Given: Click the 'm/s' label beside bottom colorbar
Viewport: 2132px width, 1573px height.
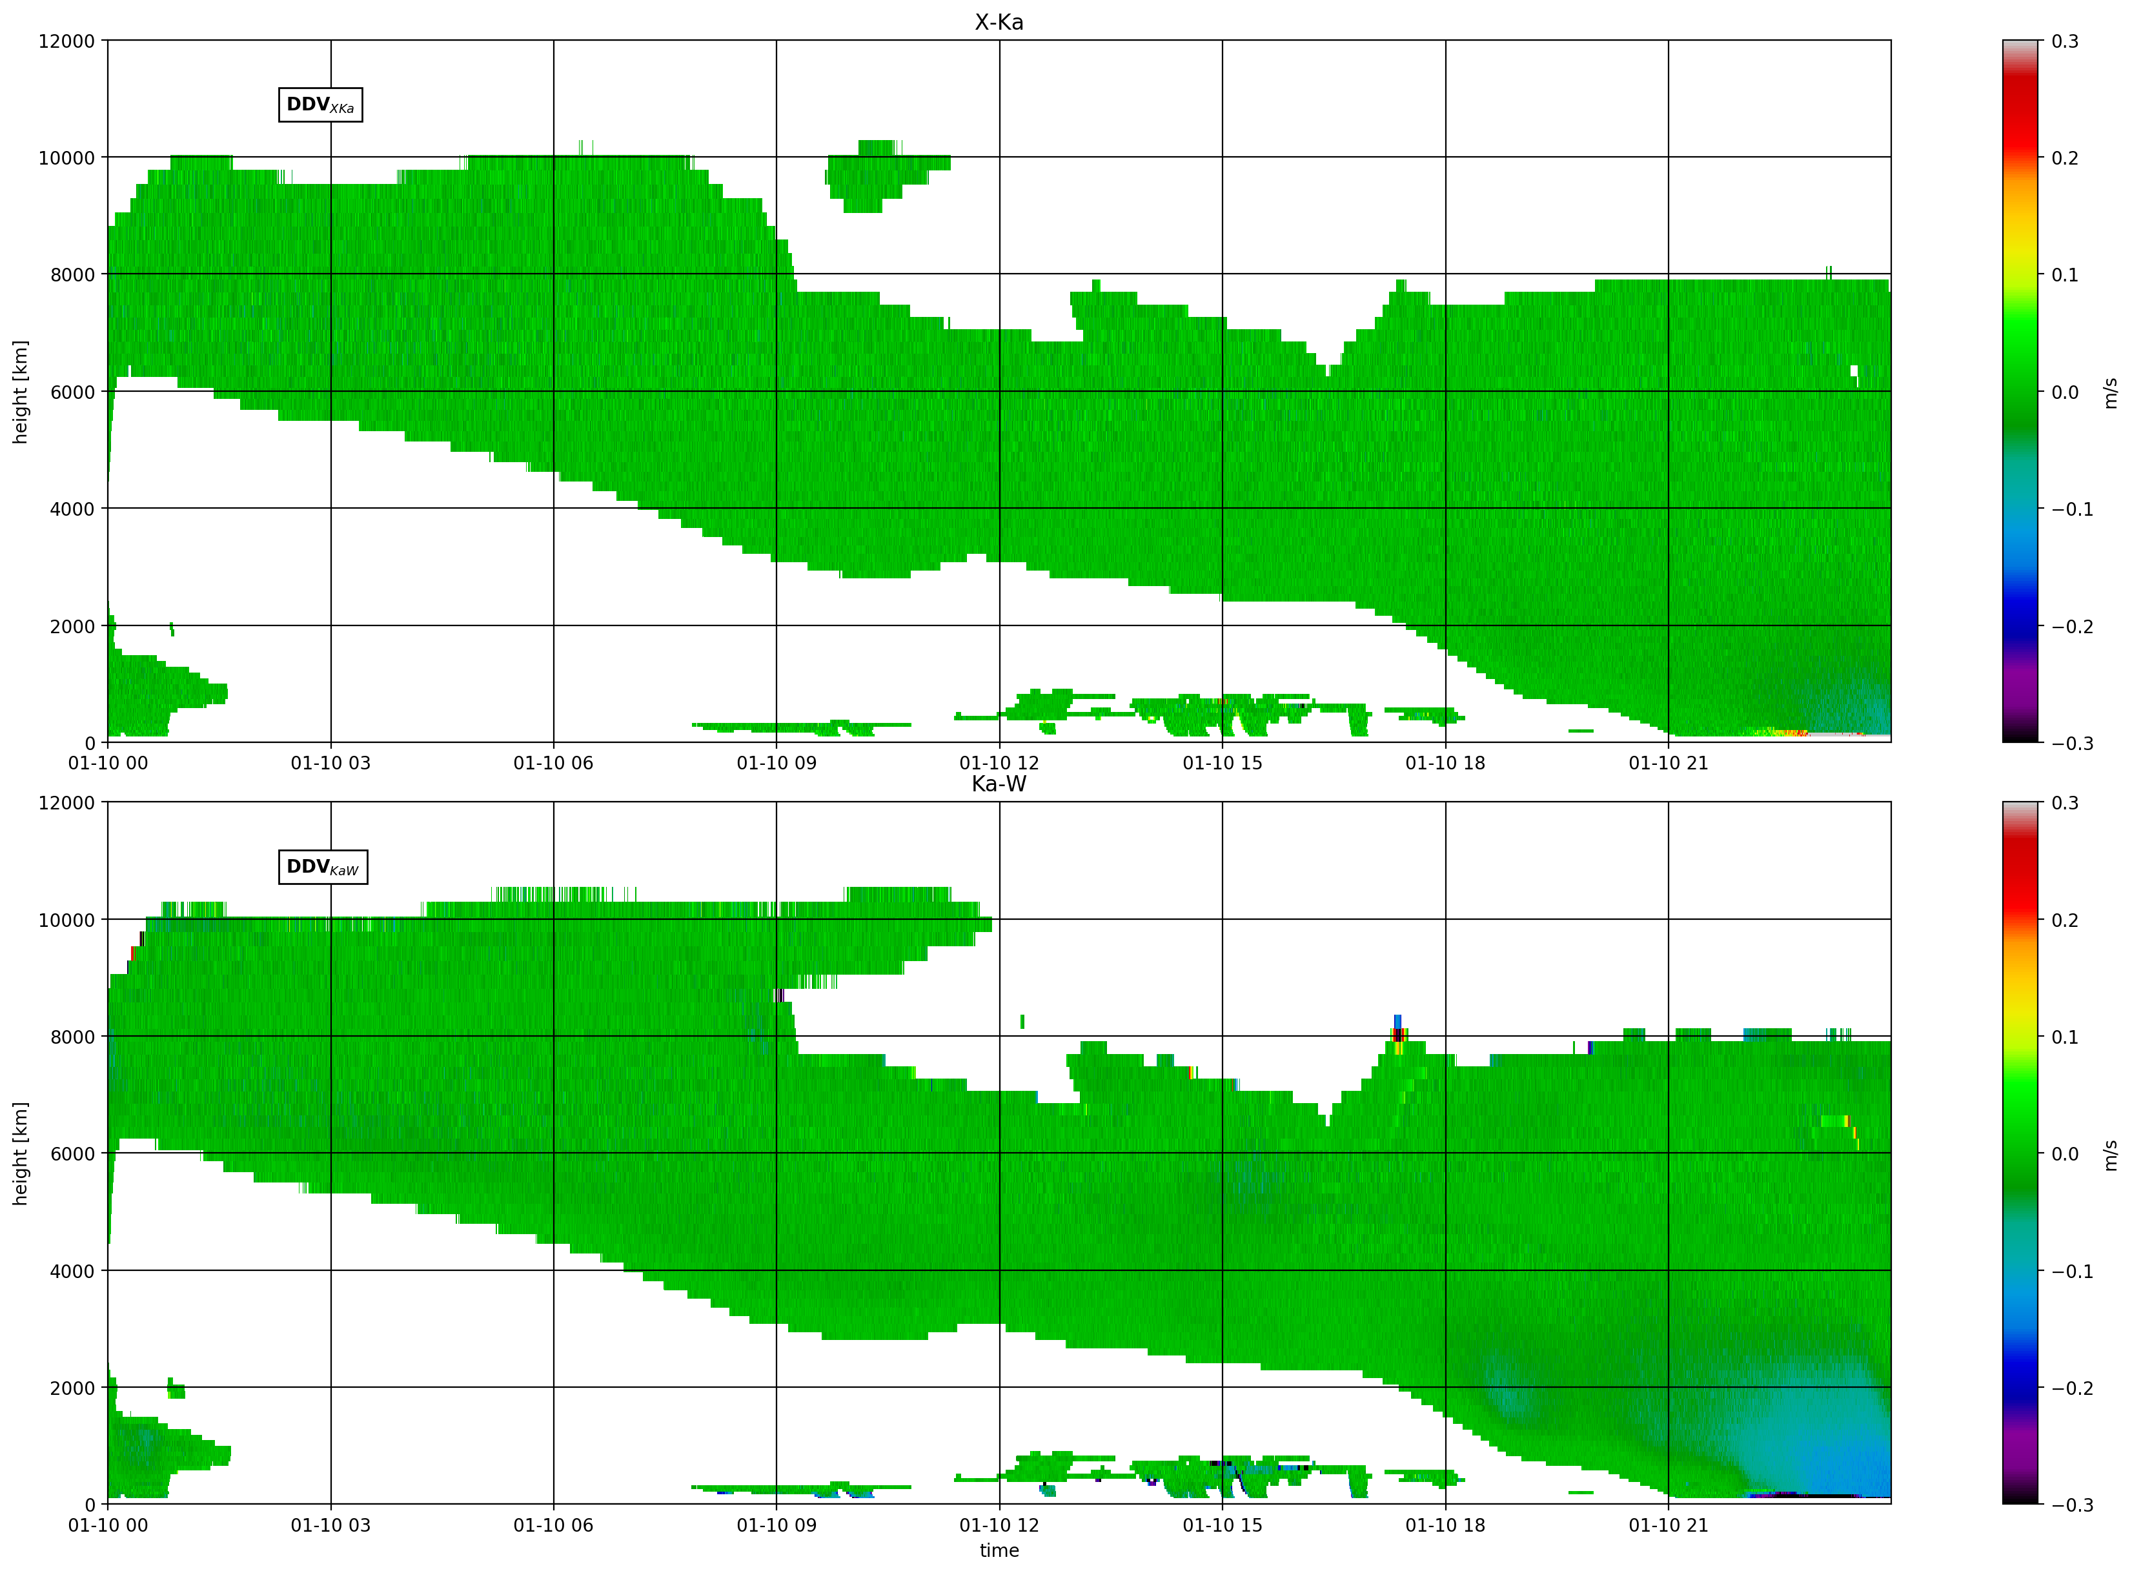Looking at the screenshot, I should 2111,1155.
